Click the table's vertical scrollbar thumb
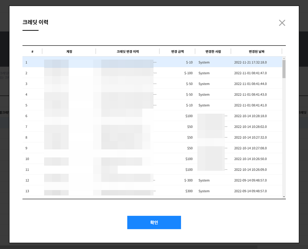The width and height of the screenshot is (308, 249). coord(284,69)
